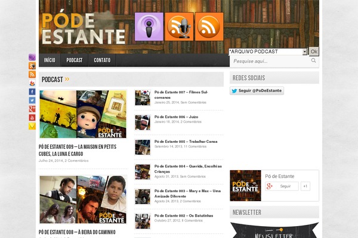Viewport: 358px width, 238px height.
Task: Open episode 002 Os Batutinhas link
Action: tap(184, 215)
